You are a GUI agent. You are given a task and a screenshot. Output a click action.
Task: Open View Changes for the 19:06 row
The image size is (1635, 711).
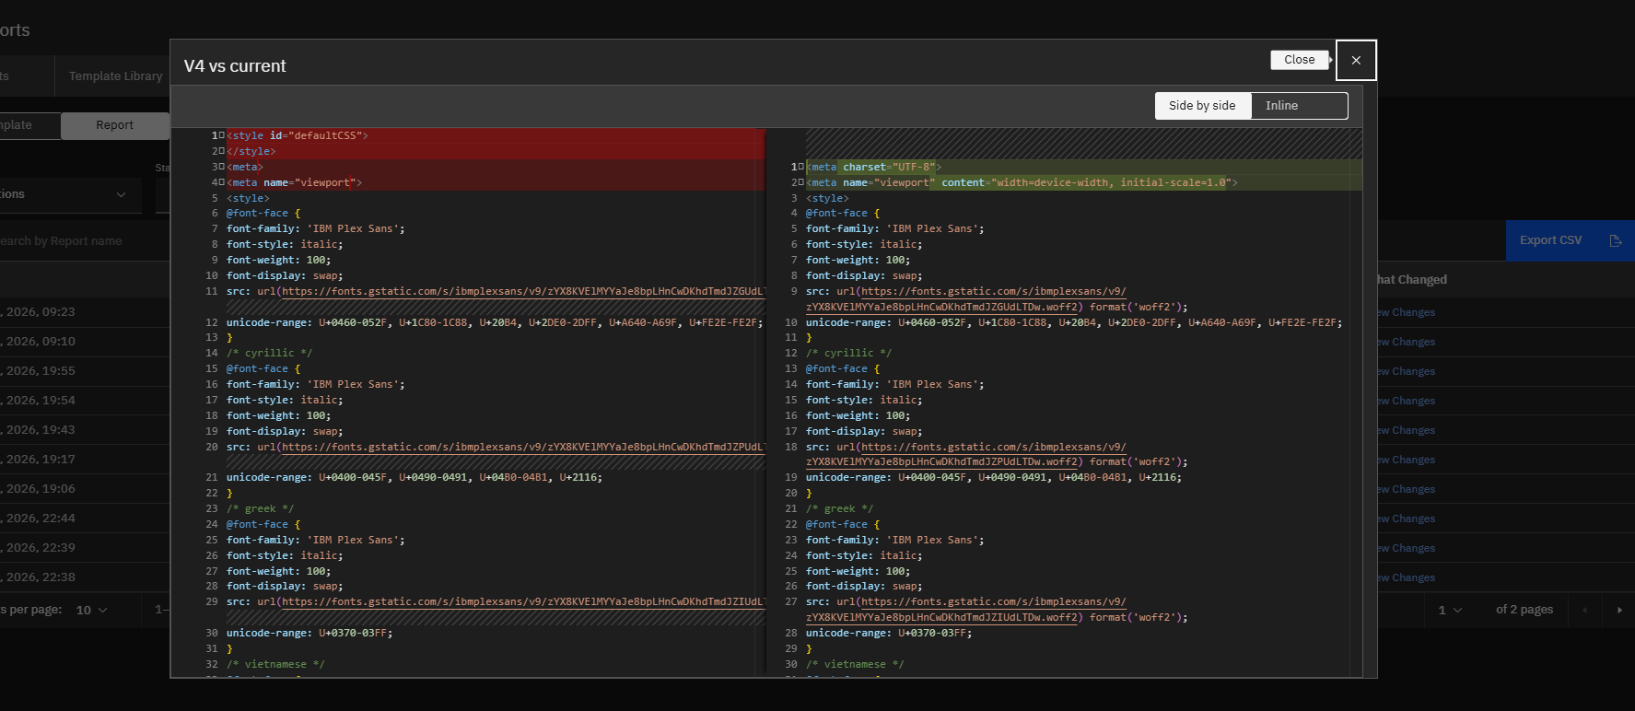click(x=1407, y=489)
